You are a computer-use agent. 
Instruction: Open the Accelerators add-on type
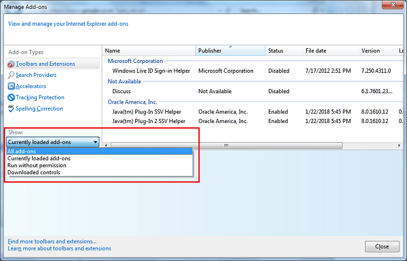point(31,86)
